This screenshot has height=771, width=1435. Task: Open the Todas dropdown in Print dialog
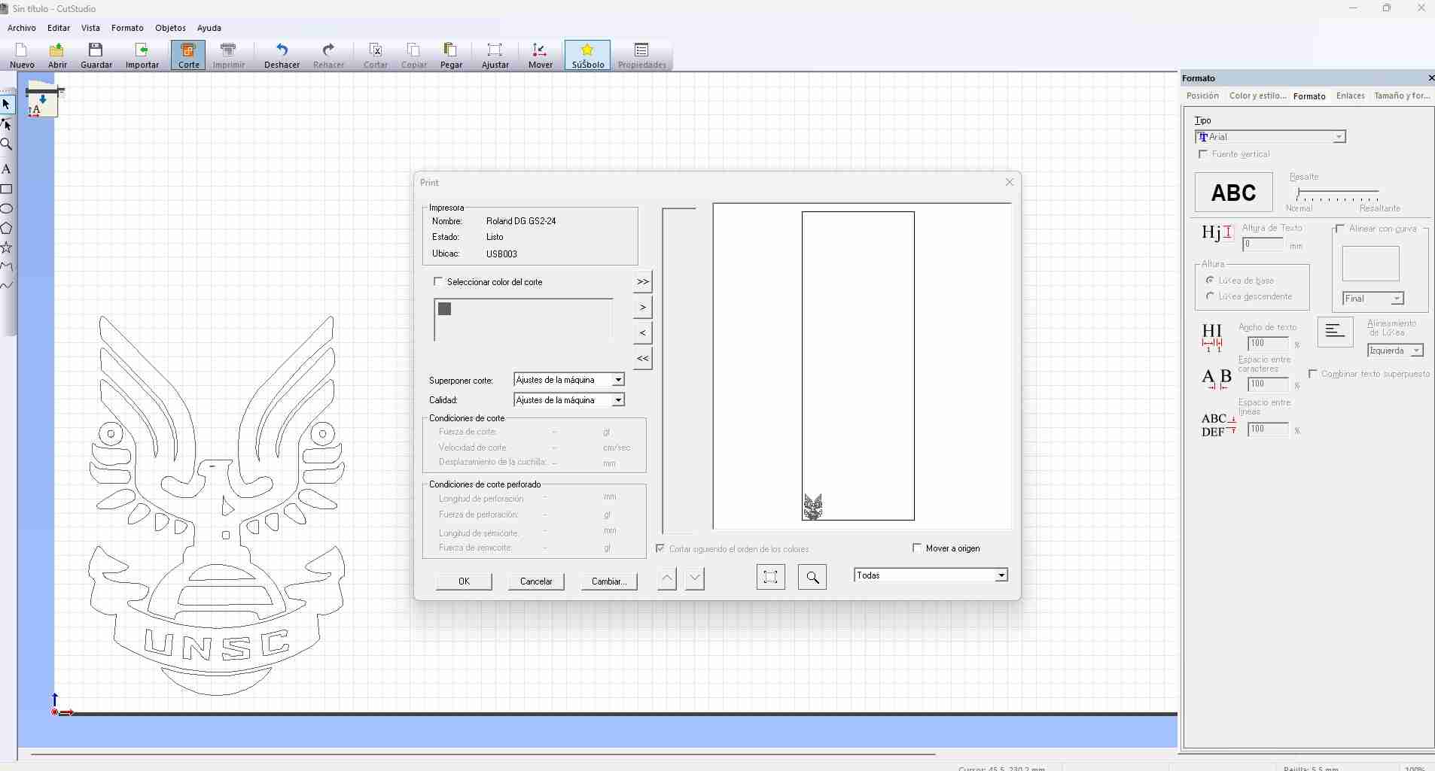coord(931,575)
